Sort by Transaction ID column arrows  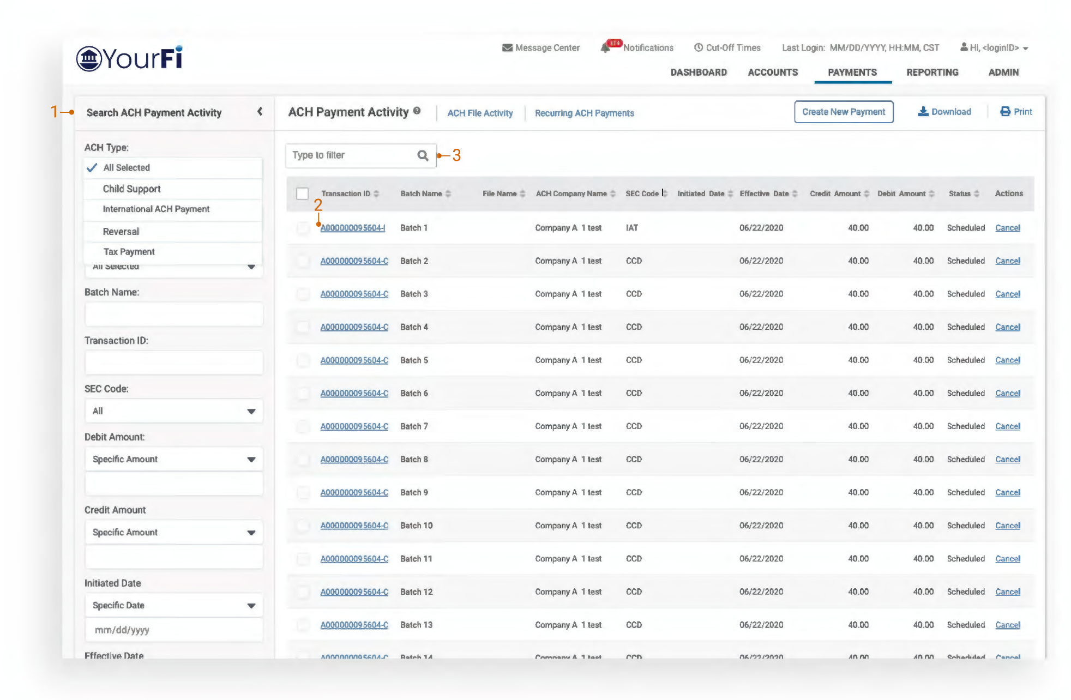pos(376,194)
